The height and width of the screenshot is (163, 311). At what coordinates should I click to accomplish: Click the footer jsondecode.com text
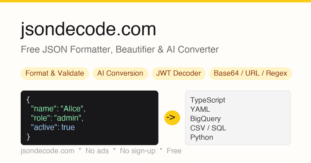click(47, 151)
